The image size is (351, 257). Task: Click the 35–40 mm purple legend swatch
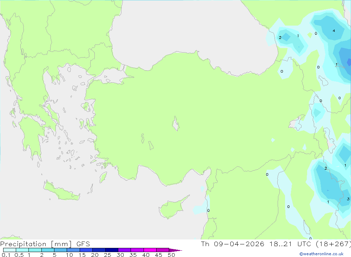(x=137, y=250)
